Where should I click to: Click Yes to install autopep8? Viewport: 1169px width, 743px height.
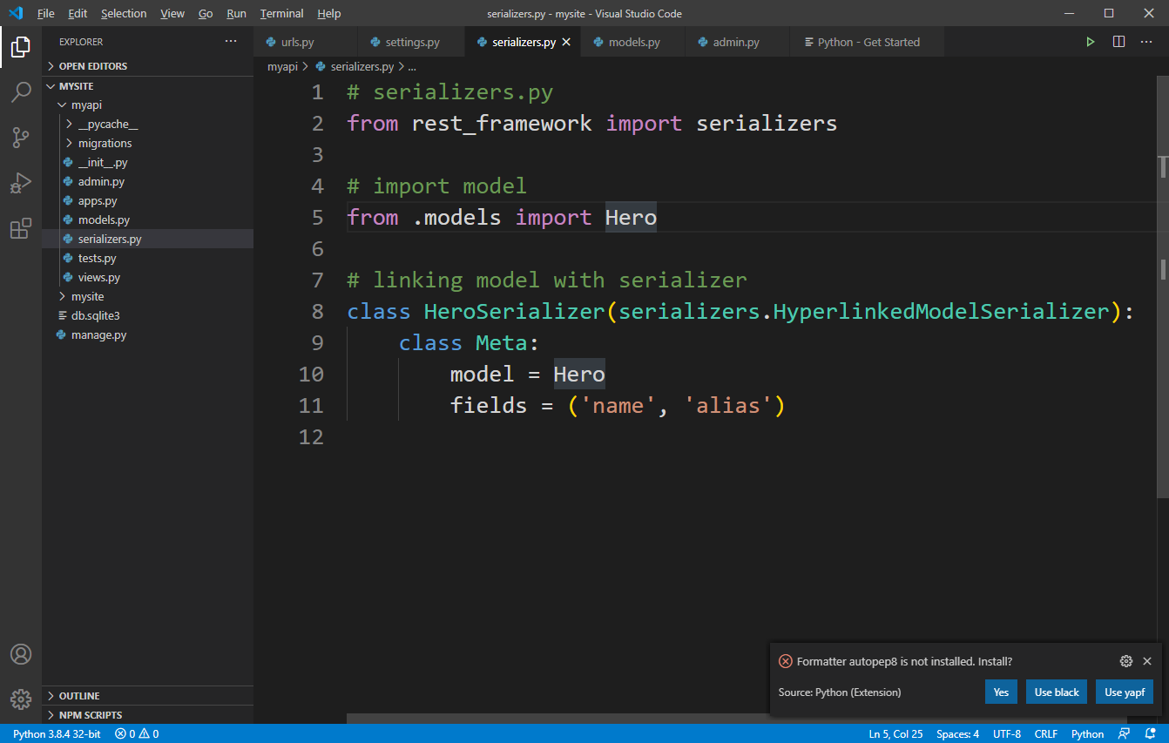point(1001,692)
